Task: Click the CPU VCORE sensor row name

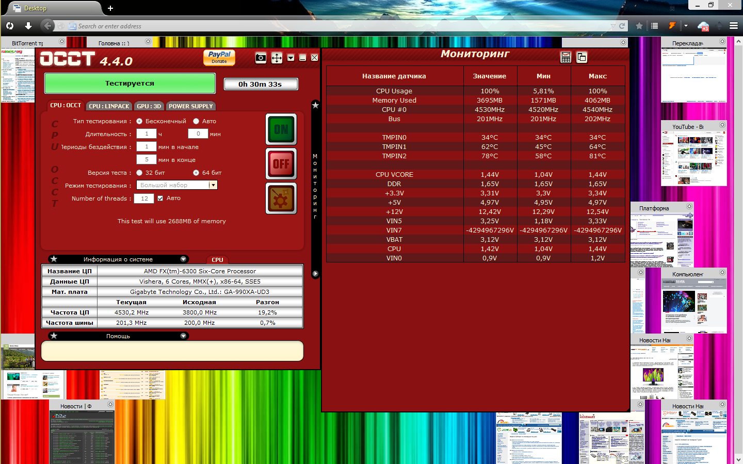Action: [x=394, y=175]
